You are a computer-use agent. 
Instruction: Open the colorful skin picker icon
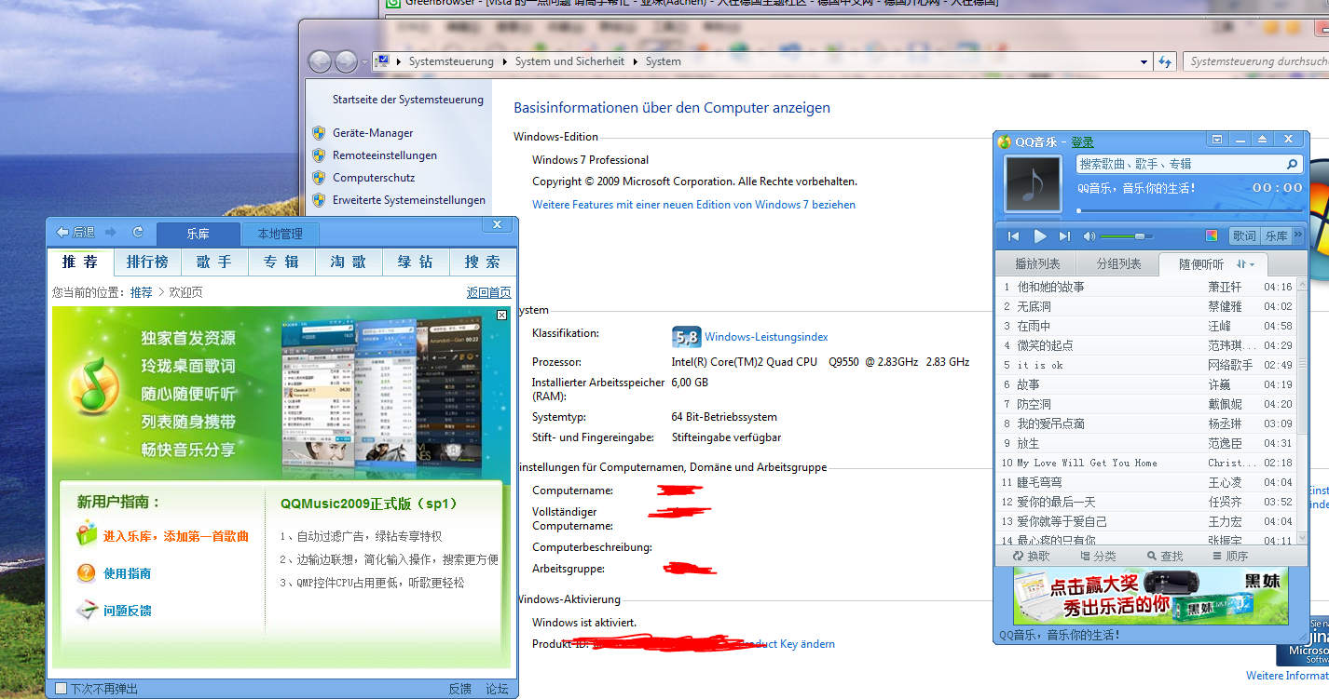click(1212, 236)
